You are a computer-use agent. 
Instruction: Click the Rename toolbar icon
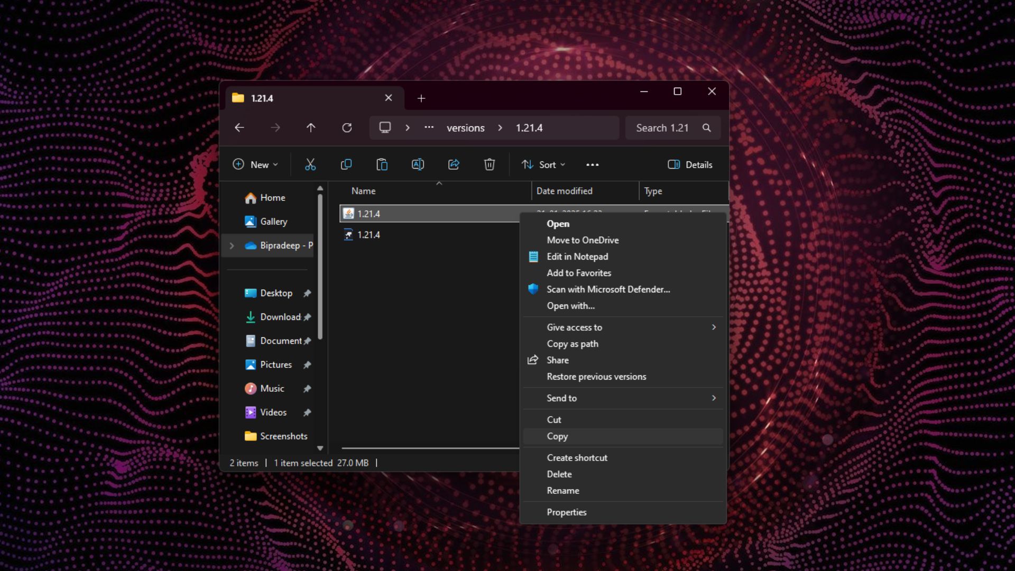pos(418,164)
